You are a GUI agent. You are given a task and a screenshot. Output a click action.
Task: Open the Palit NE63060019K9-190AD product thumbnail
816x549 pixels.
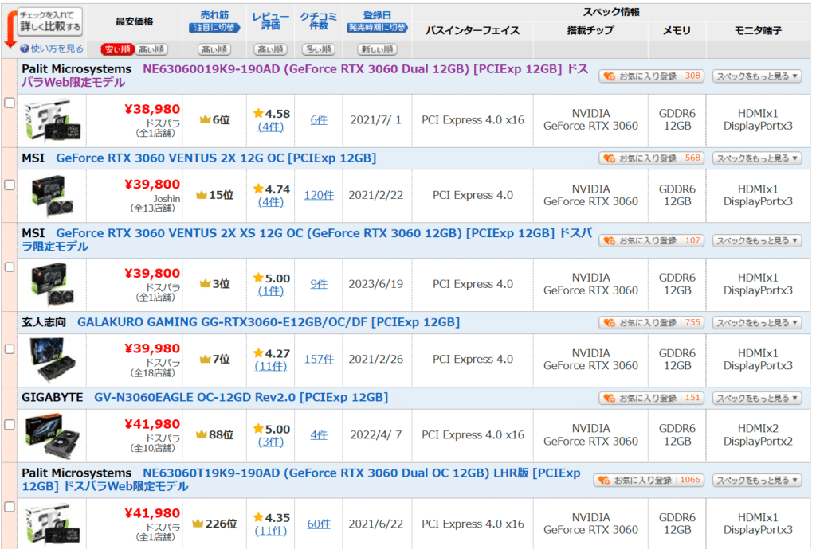[x=53, y=120]
